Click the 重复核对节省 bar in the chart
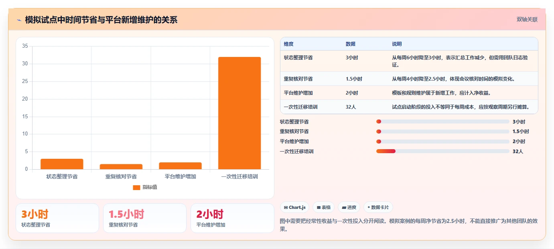 tap(121, 167)
